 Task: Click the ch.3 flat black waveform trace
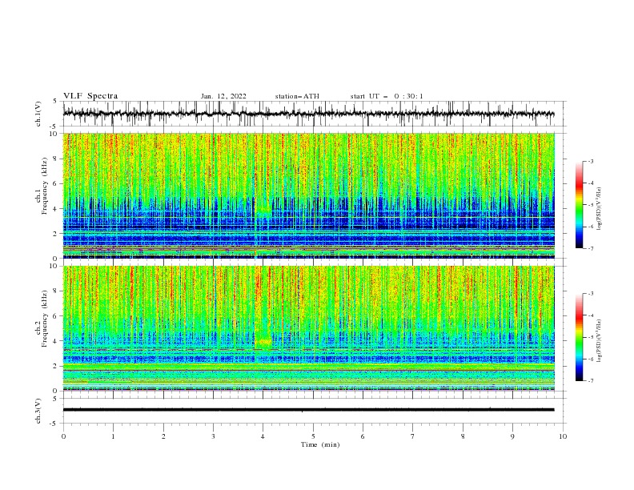click(308, 410)
